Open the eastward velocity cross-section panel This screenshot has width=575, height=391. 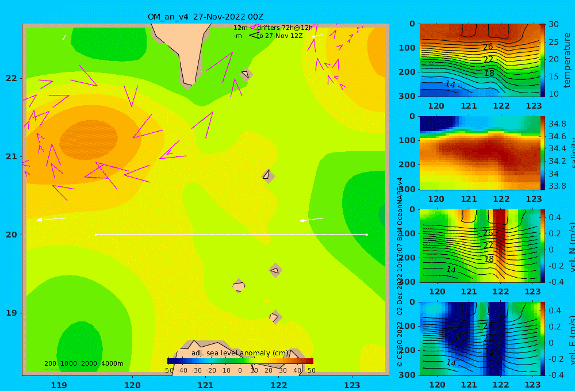point(480,339)
